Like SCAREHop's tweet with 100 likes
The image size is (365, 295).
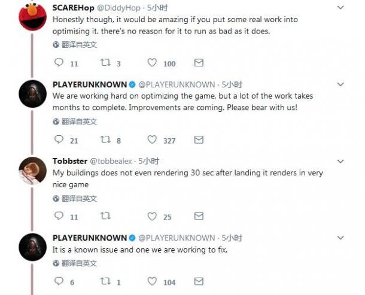coord(152,63)
